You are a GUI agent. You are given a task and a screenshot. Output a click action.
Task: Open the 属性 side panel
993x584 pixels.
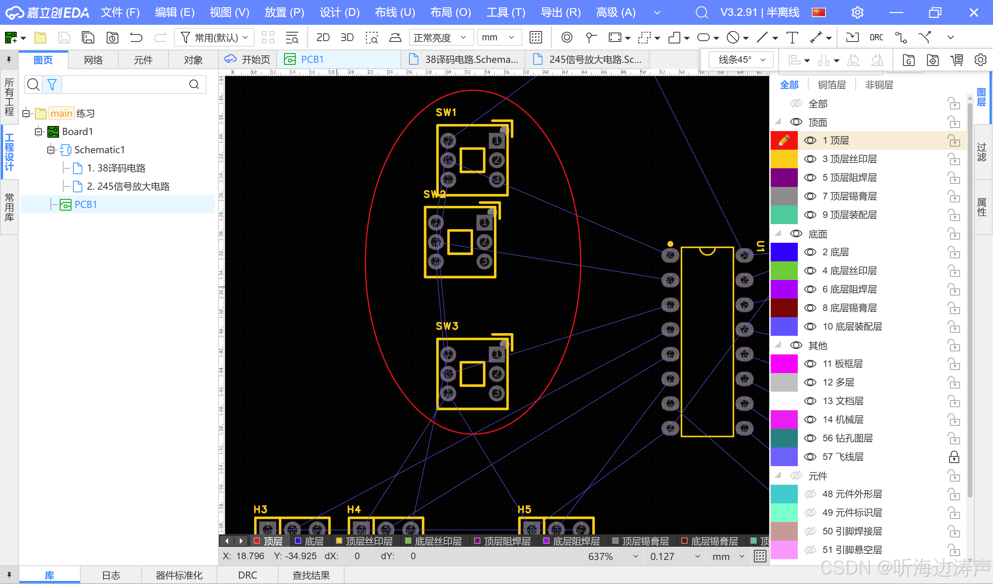click(982, 207)
